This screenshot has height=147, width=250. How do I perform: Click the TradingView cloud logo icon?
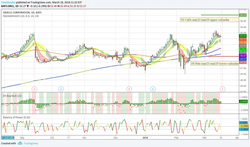click(x=20, y=143)
